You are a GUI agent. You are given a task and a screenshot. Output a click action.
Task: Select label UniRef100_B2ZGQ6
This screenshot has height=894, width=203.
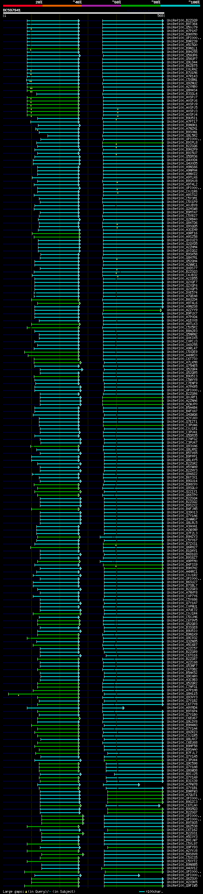(x=182, y=146)
